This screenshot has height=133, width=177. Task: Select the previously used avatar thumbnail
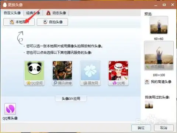149,104
